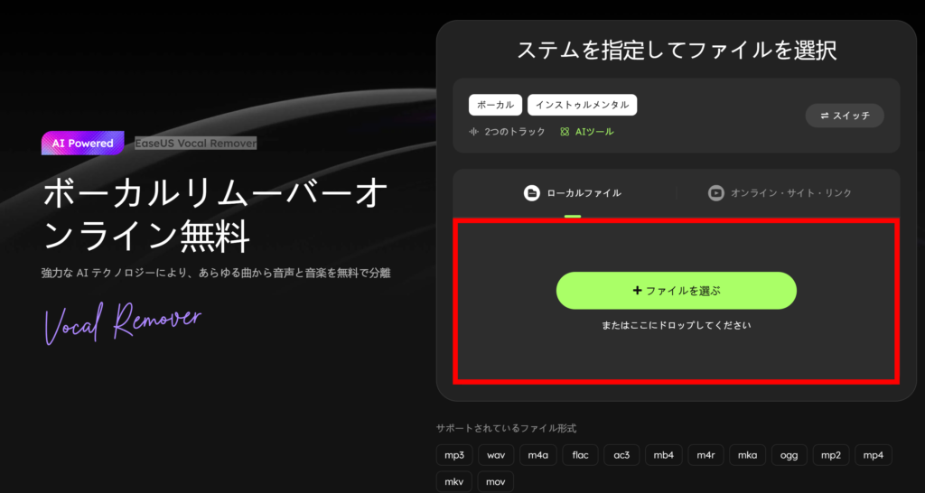Select the ボーカル stem chip

(x=495, y=105)
